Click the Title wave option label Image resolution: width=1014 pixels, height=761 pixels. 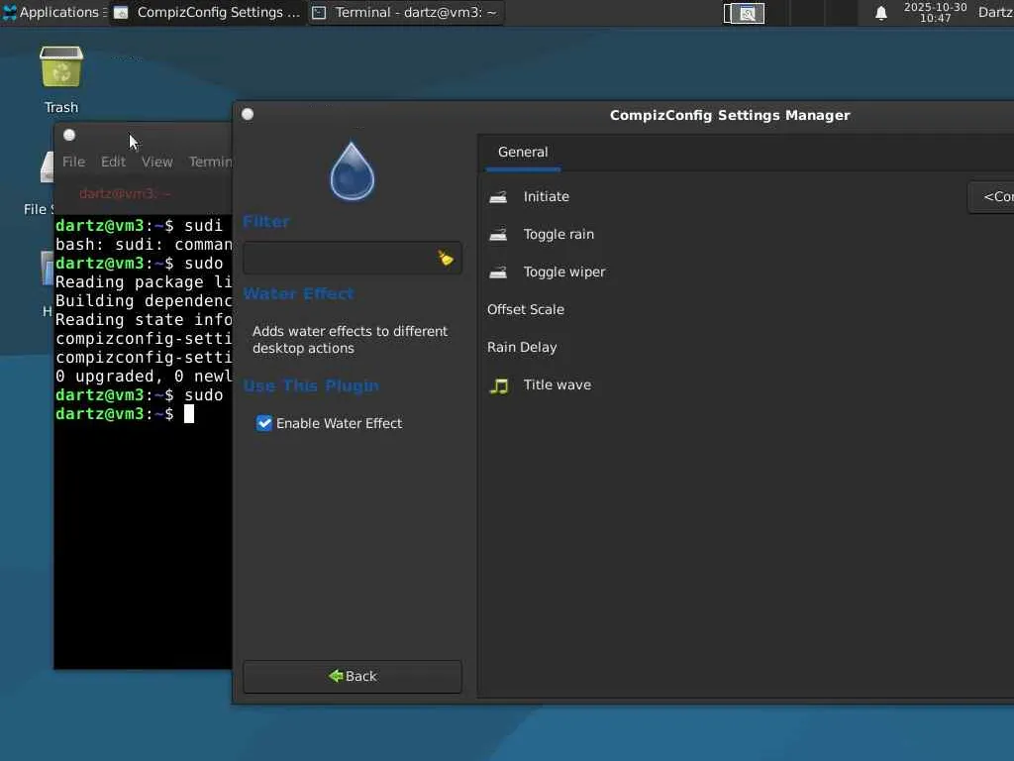[558, 385]
